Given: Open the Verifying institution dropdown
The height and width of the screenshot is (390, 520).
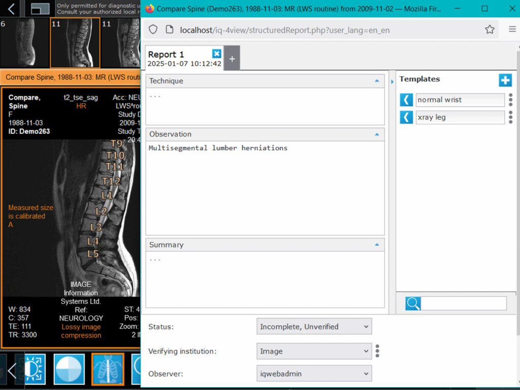Looking at the screenshot, I should (314, 351).
